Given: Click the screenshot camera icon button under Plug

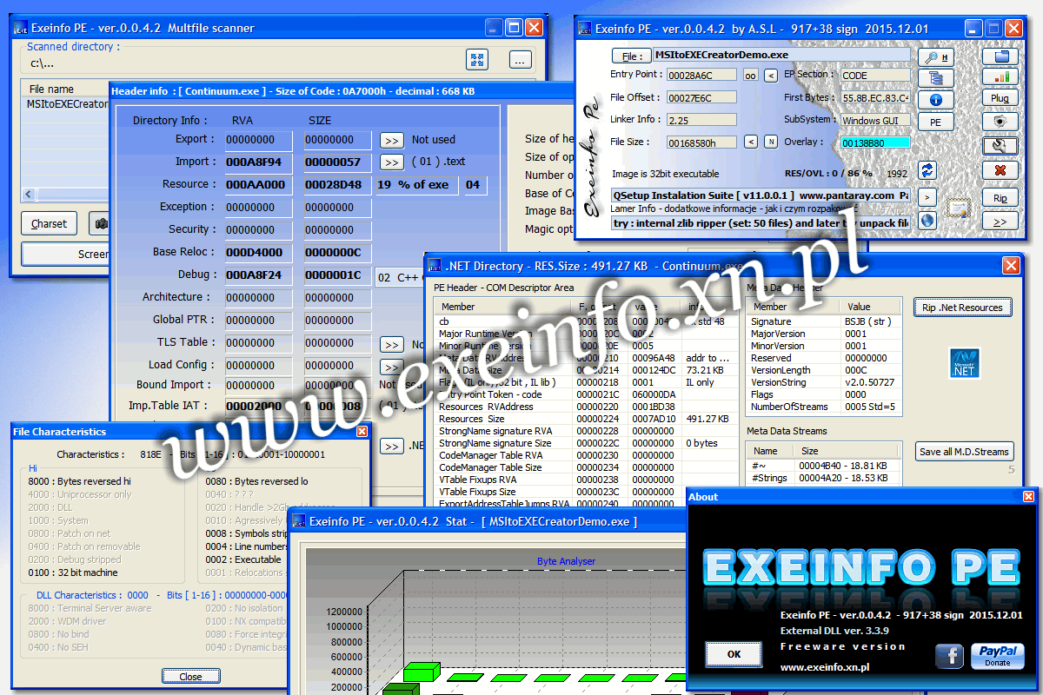Looking at the screenshot, I should click(1000, 122).
